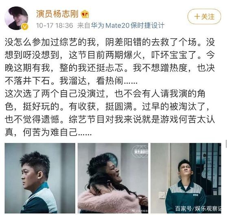Image resolution: width=227 pixels, height=215 pixels.
Task: Click the text paragraph starting 这次选了两个
Action: point(110,113)
